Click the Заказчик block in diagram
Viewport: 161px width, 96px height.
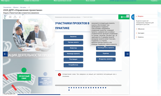73,37
